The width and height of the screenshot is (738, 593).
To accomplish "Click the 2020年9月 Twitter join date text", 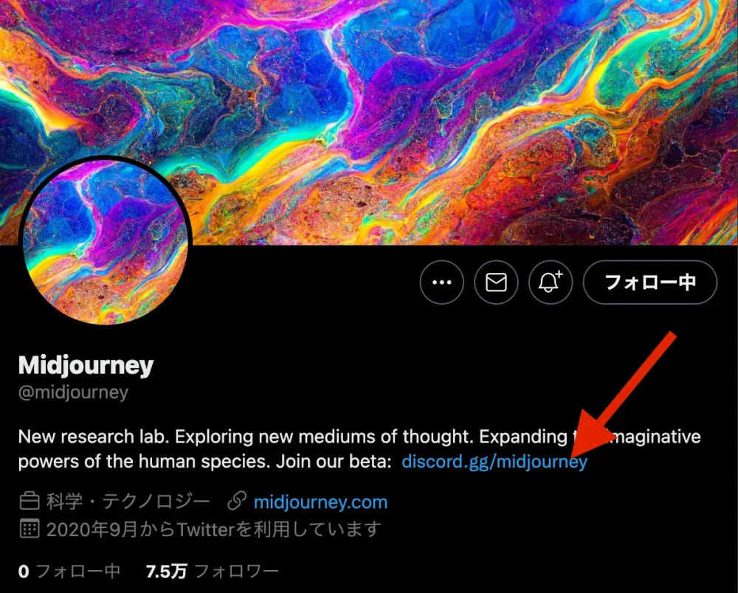I will click(214, 530).
